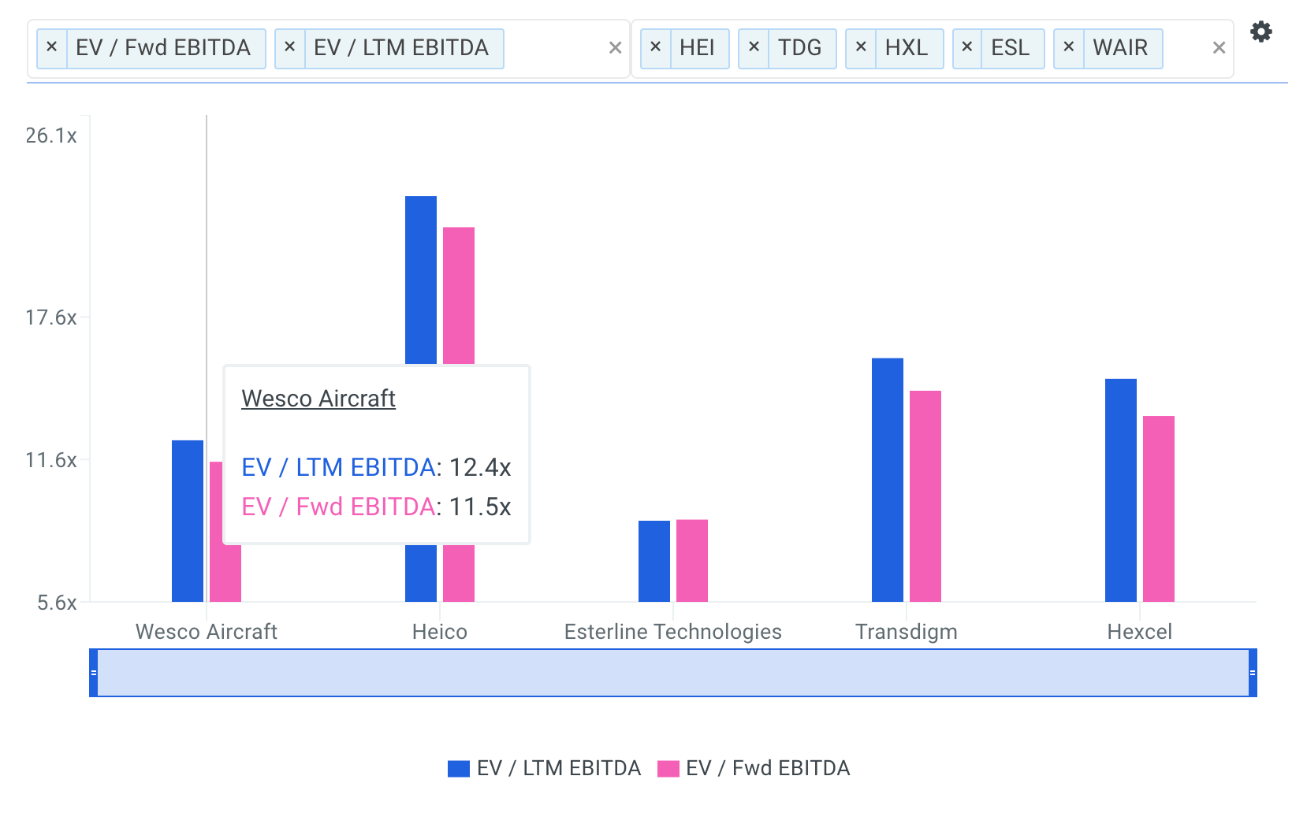The width and height of the screenshot is (1307, 813).
Task: Clear all selected metrics
Action: 616,48
